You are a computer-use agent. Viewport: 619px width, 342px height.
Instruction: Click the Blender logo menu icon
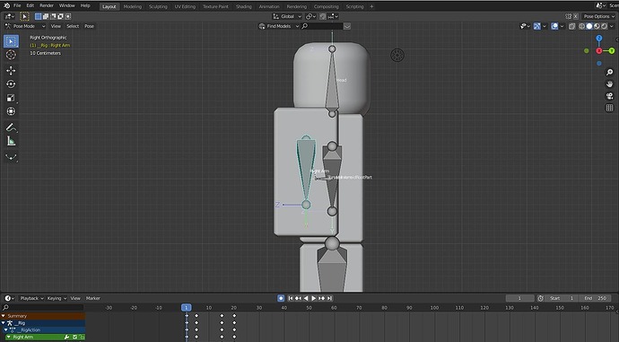(x=6, y=5)
